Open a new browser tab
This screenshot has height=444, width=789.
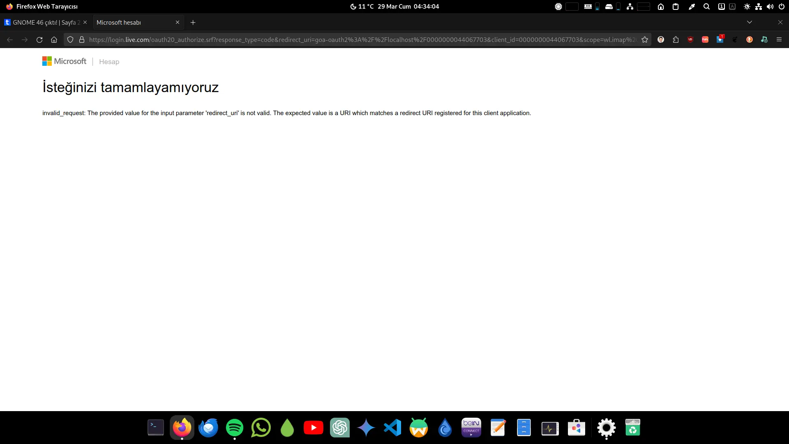point(193,22)
